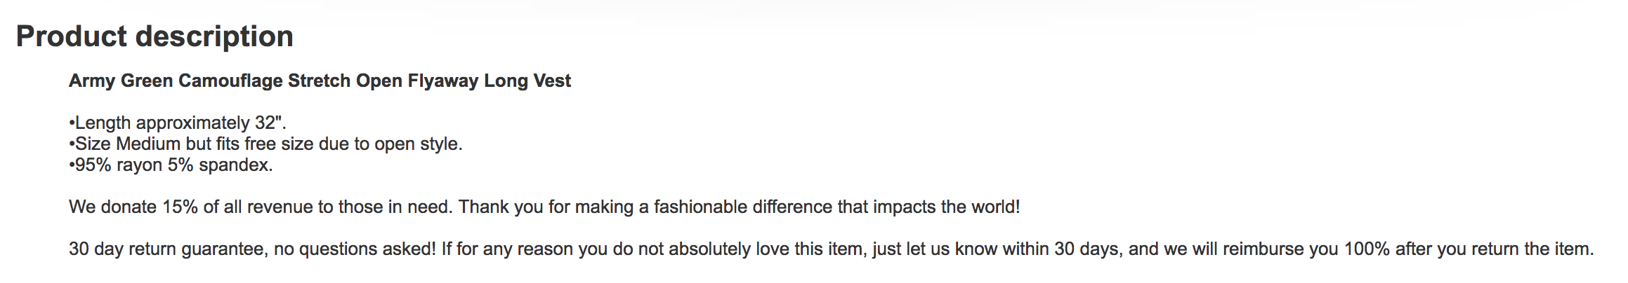
Task: Click the Length approximately 32" bullet
Action: coord(178,123)
